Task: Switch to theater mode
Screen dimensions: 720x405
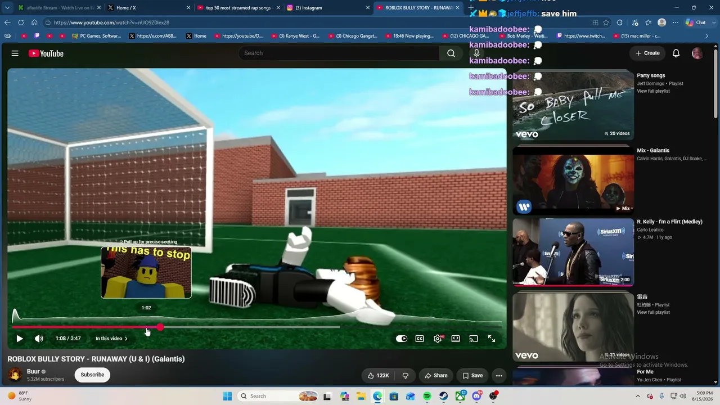Action: click(x=456, y=339)
